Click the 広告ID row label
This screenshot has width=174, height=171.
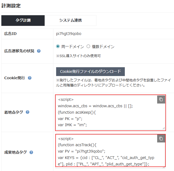click(x=10, y=34)
